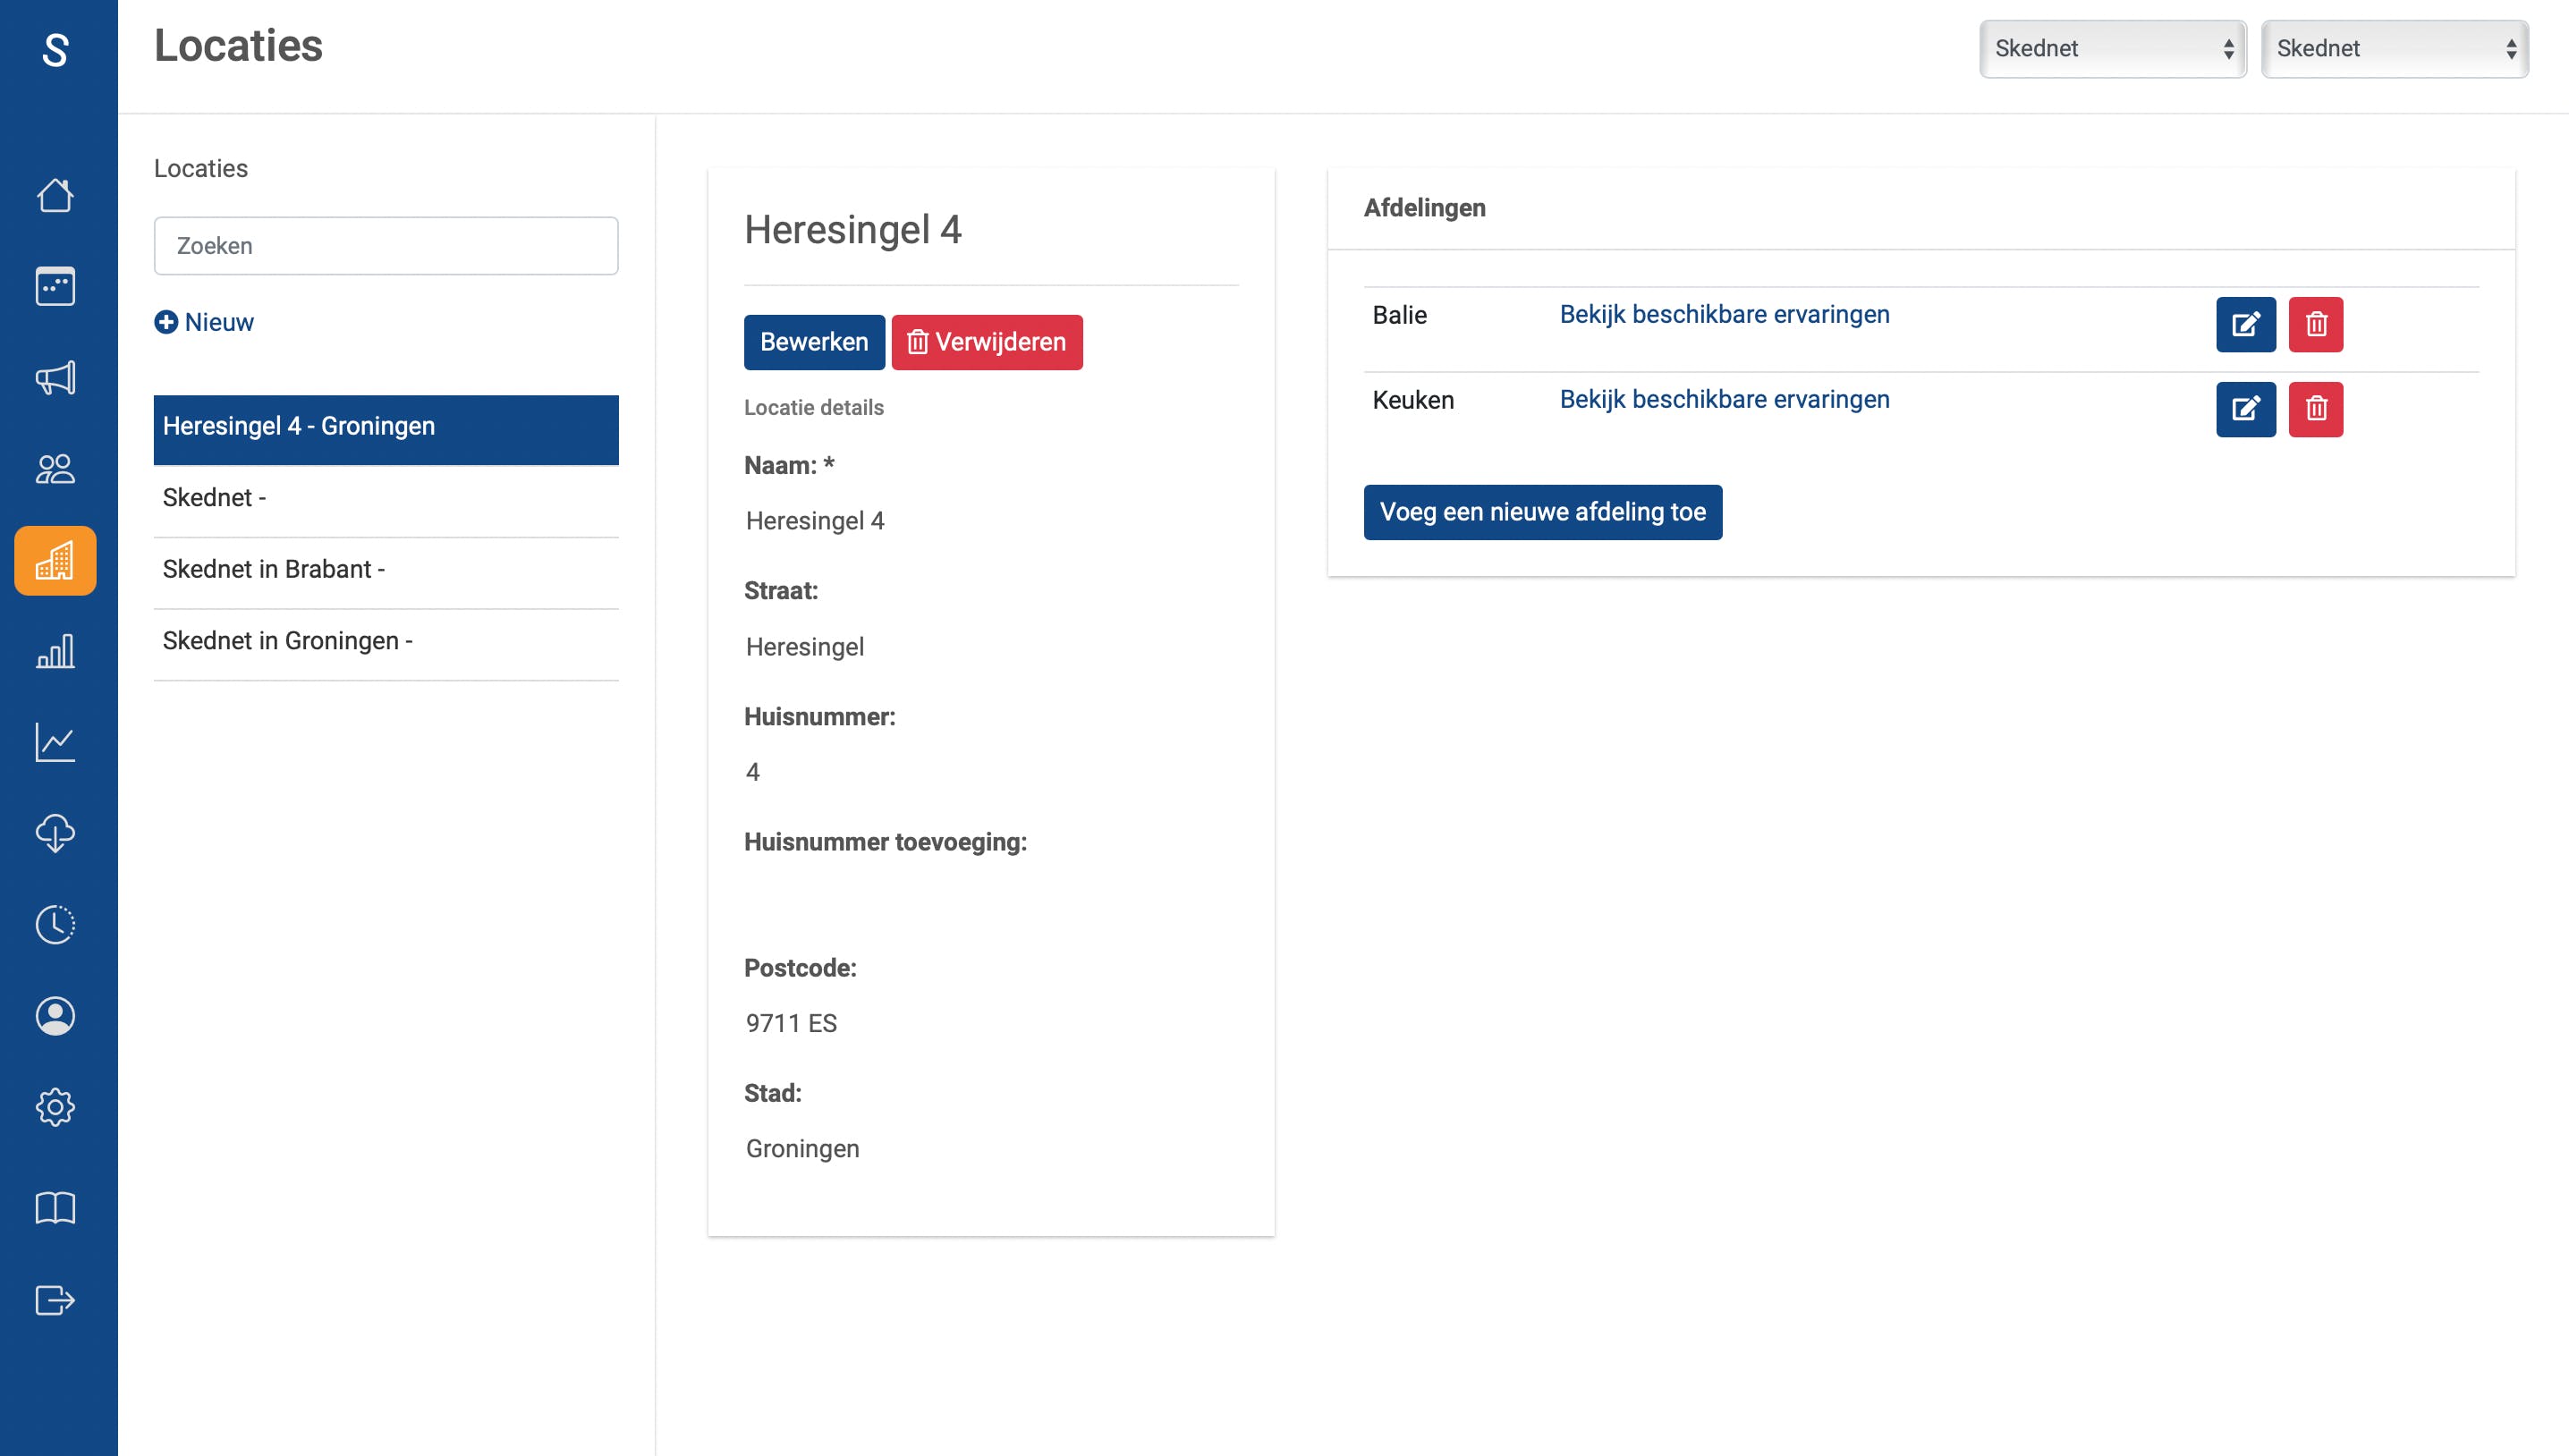The image size is (2569, 1456).
Task: Click the logout icon in sidebar
Action: coord(55,1300)
